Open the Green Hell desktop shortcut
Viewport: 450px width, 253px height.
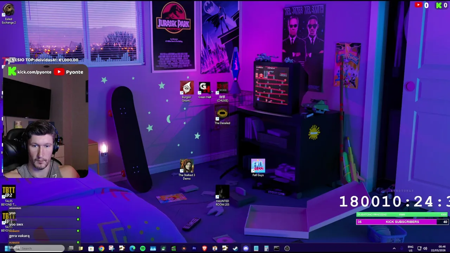coord(205,90)
